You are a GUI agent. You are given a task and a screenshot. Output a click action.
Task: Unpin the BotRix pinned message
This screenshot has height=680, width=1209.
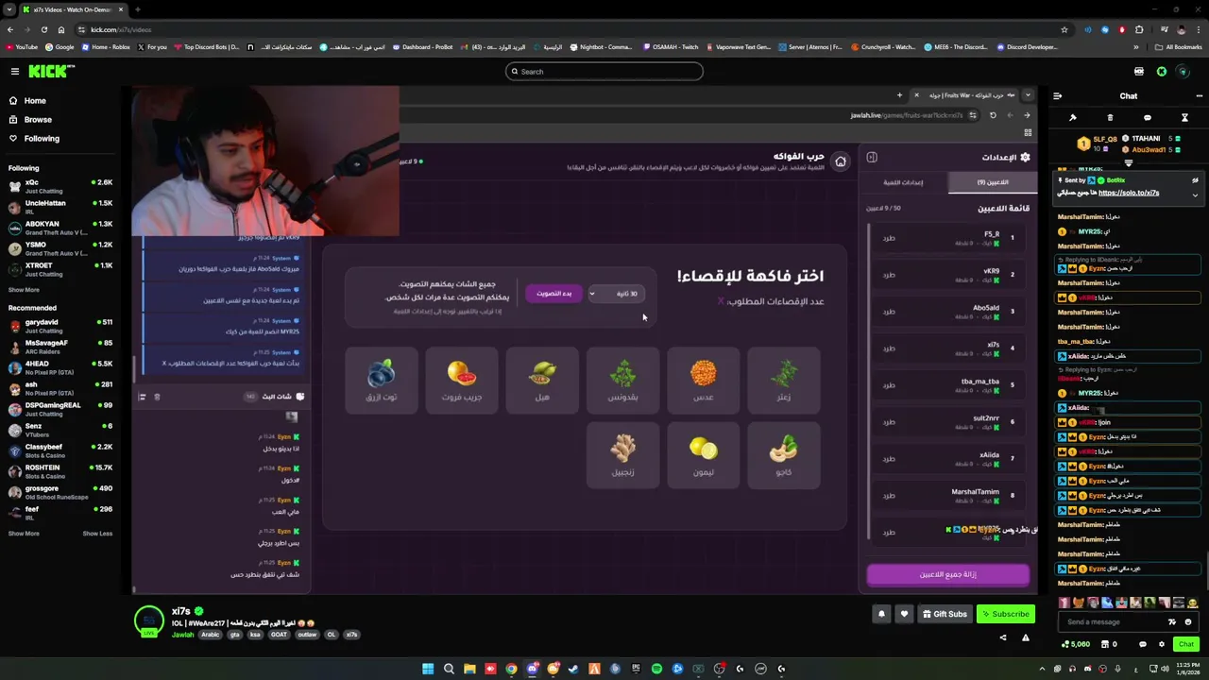point(1195,180)
